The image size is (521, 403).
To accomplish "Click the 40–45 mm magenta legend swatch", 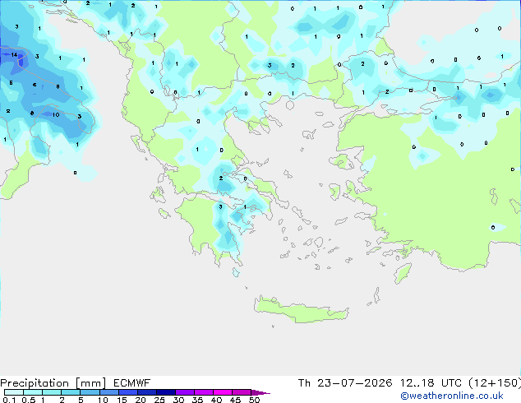I will tap(223, 392).
